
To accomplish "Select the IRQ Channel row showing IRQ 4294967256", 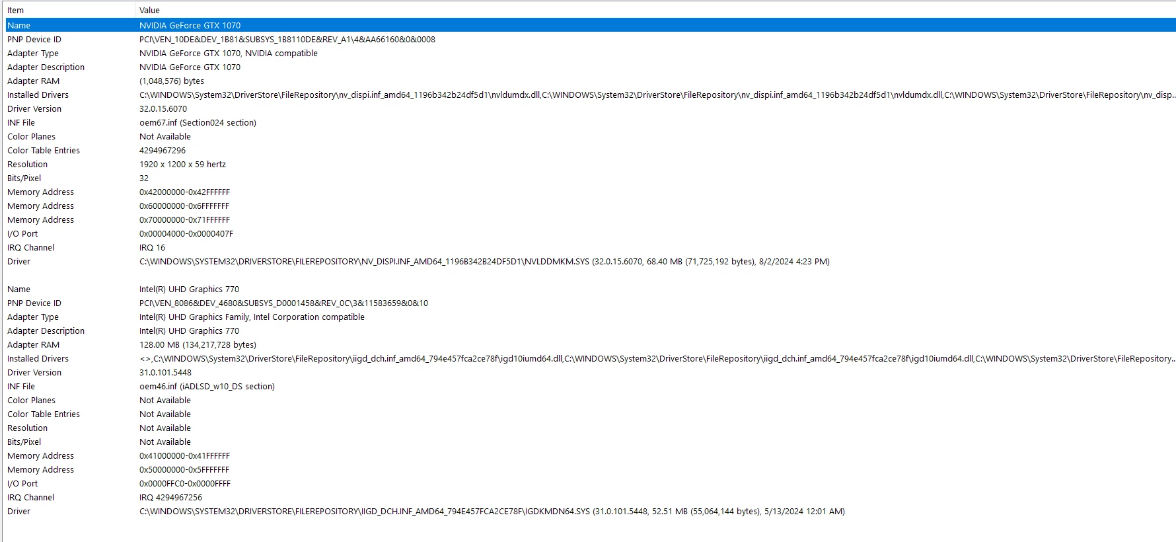I will (591, 497).
